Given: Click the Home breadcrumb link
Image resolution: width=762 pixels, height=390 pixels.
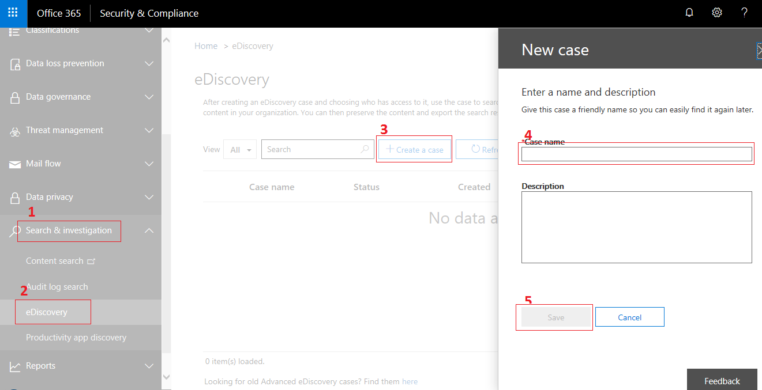Looking at the screenshot, I should point(206,46).
